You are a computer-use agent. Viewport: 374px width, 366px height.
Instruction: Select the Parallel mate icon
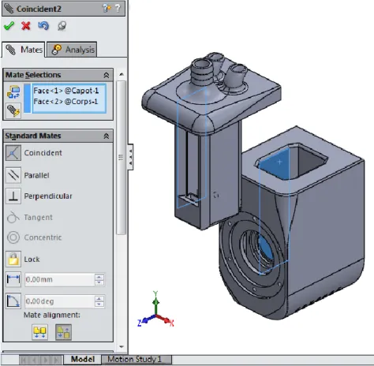click(13, 175)
